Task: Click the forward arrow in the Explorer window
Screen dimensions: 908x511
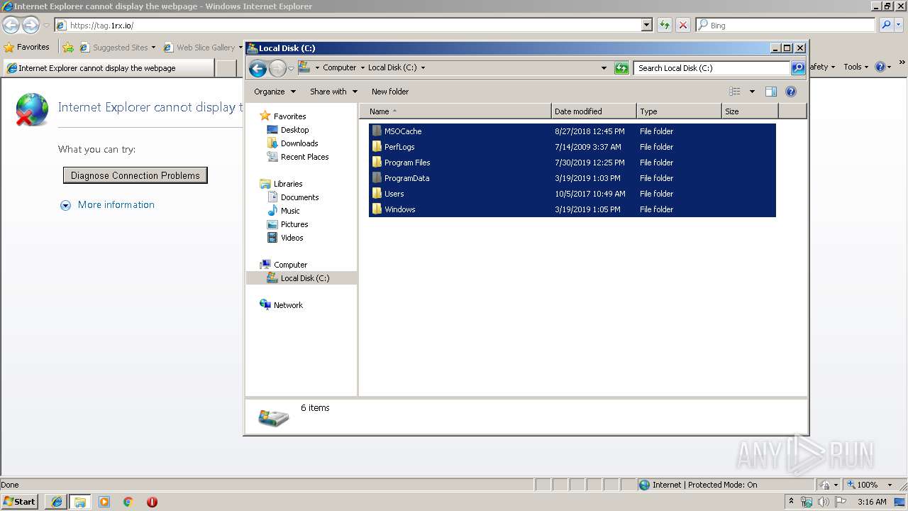Action: click(277, 68)
